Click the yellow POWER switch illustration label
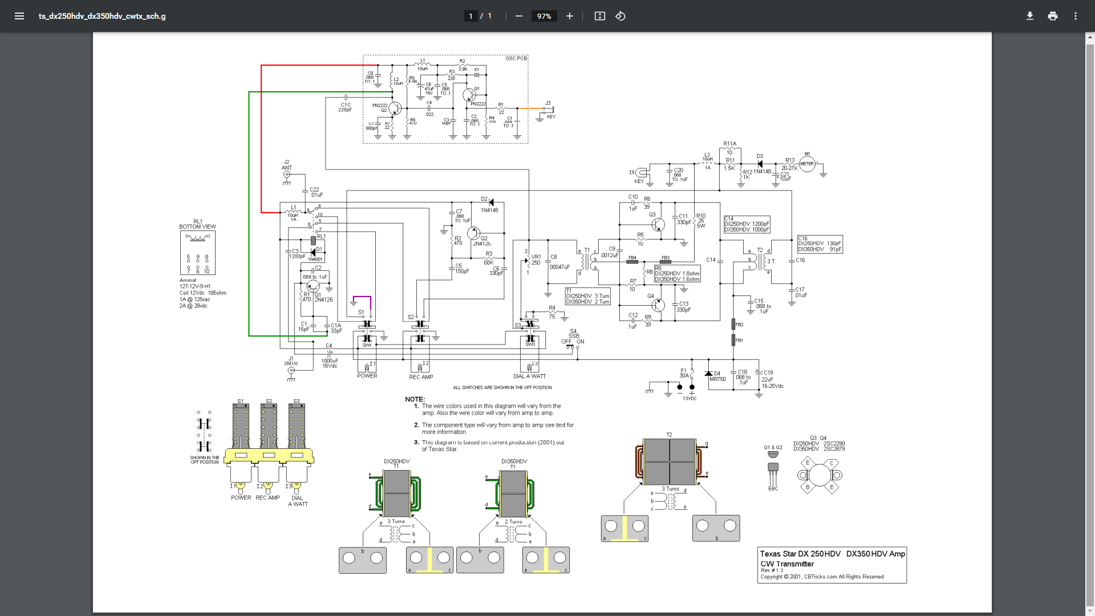This screenshot has width=1095, height=616. [241, 497]
